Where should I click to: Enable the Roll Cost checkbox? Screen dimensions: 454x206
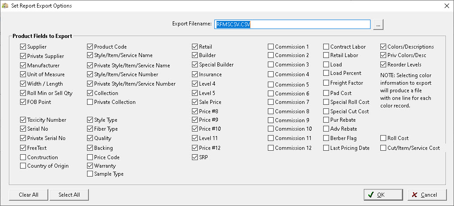(383, 138)
